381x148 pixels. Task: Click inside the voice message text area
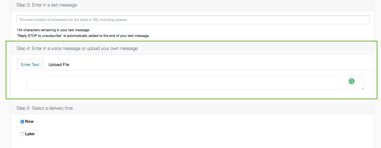(195, 83)
